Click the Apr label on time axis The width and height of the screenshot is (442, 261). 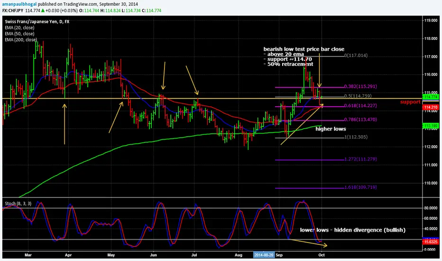68,255
